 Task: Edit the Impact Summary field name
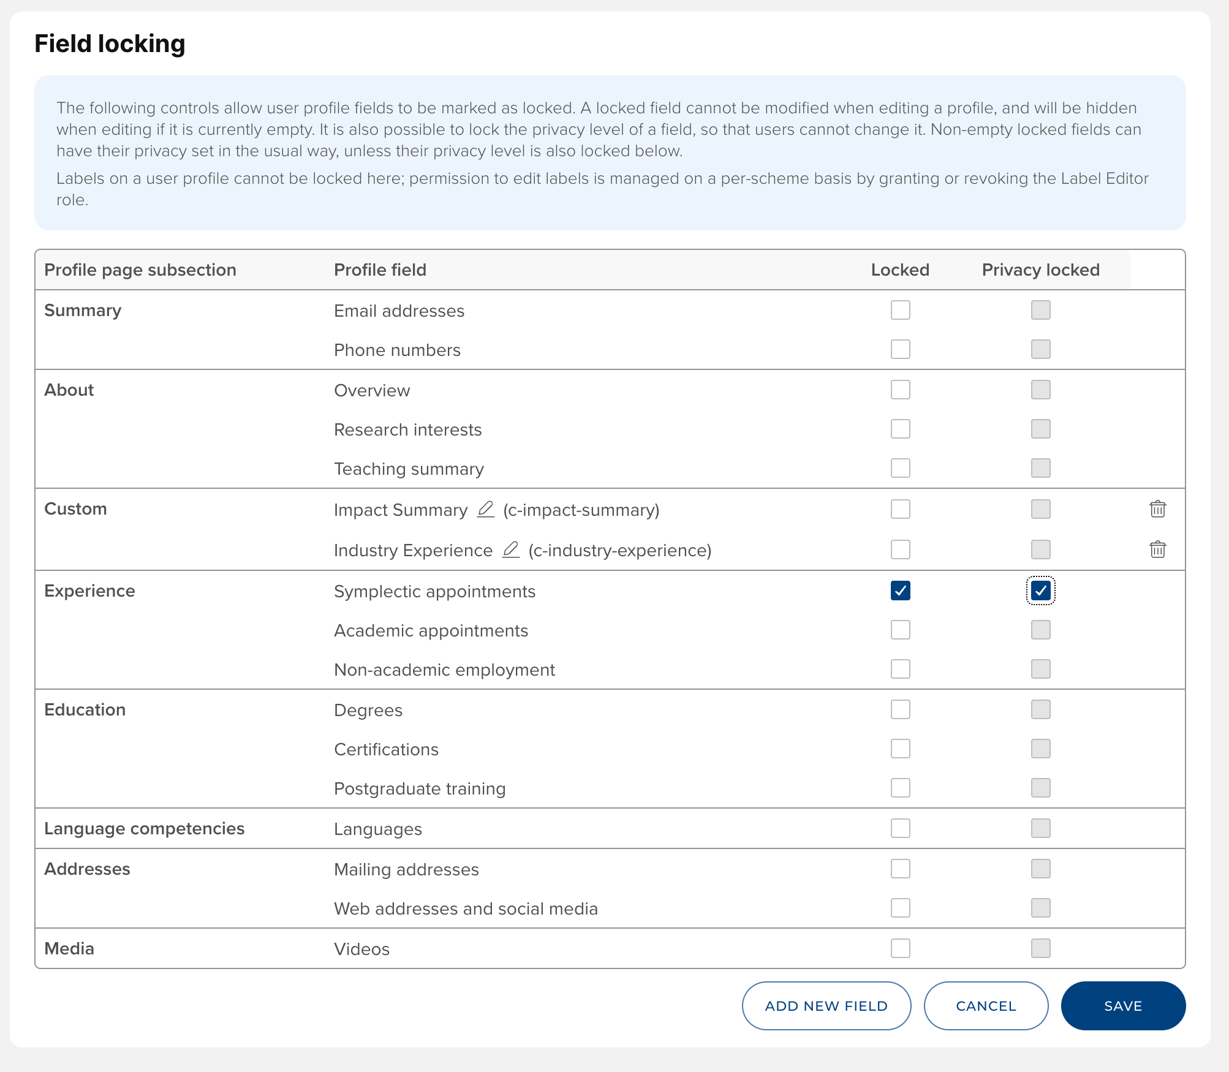click(485, 509)
